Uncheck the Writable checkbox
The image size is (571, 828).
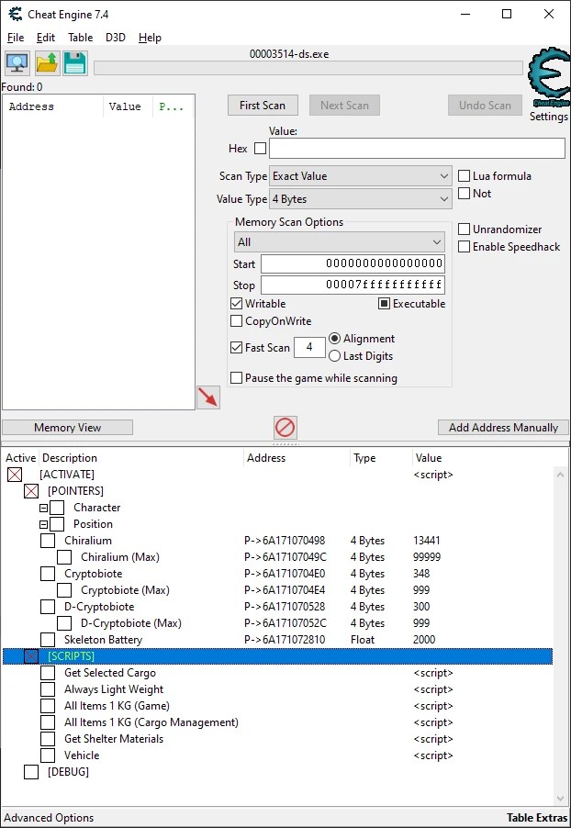237,304
